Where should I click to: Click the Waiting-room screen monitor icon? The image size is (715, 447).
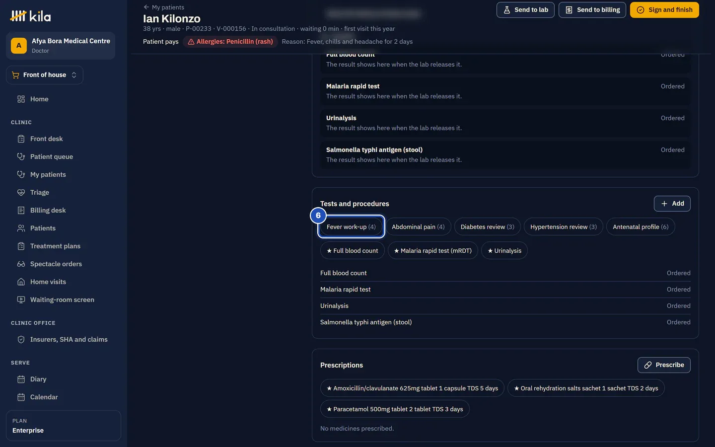click(x=21, y=299)
